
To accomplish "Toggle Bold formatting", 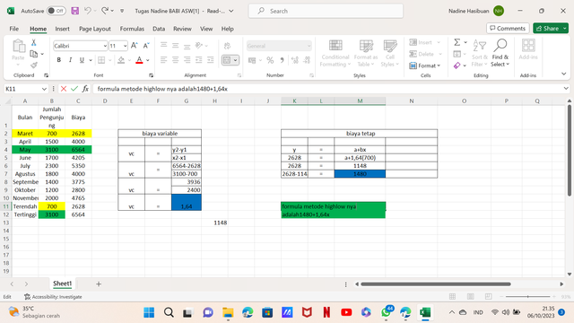I will click(58, 60).
